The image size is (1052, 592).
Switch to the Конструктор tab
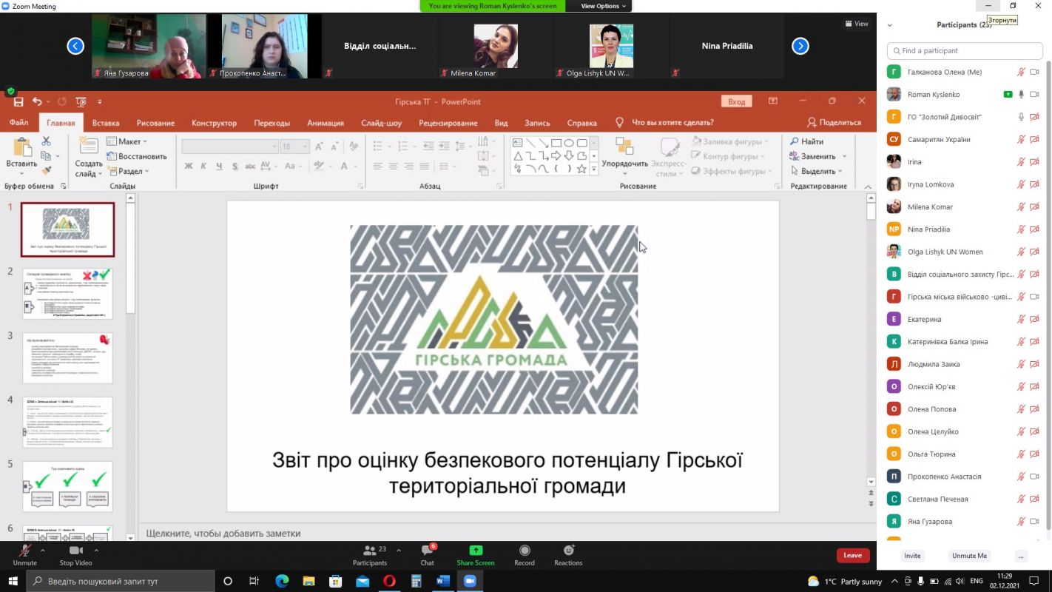[x=214, y=123]
